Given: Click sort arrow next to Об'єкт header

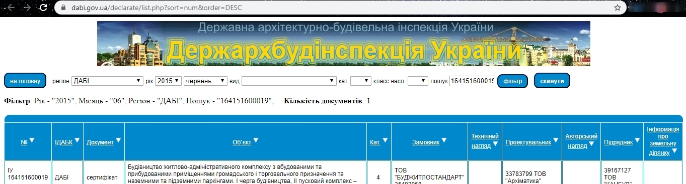Looking at the screenshot, I should 255,141.
